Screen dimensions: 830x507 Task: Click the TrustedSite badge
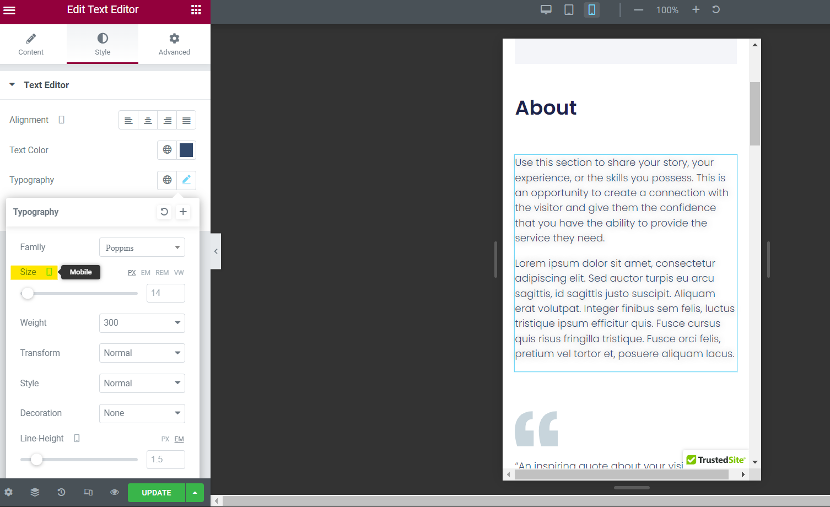(715, 459)
